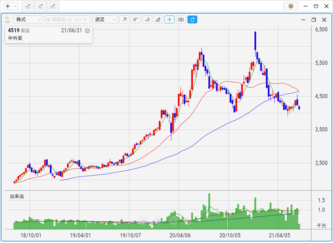333x243 pixels.
Task: Click the 21/06/21 date label
Action: click(72, 30)
